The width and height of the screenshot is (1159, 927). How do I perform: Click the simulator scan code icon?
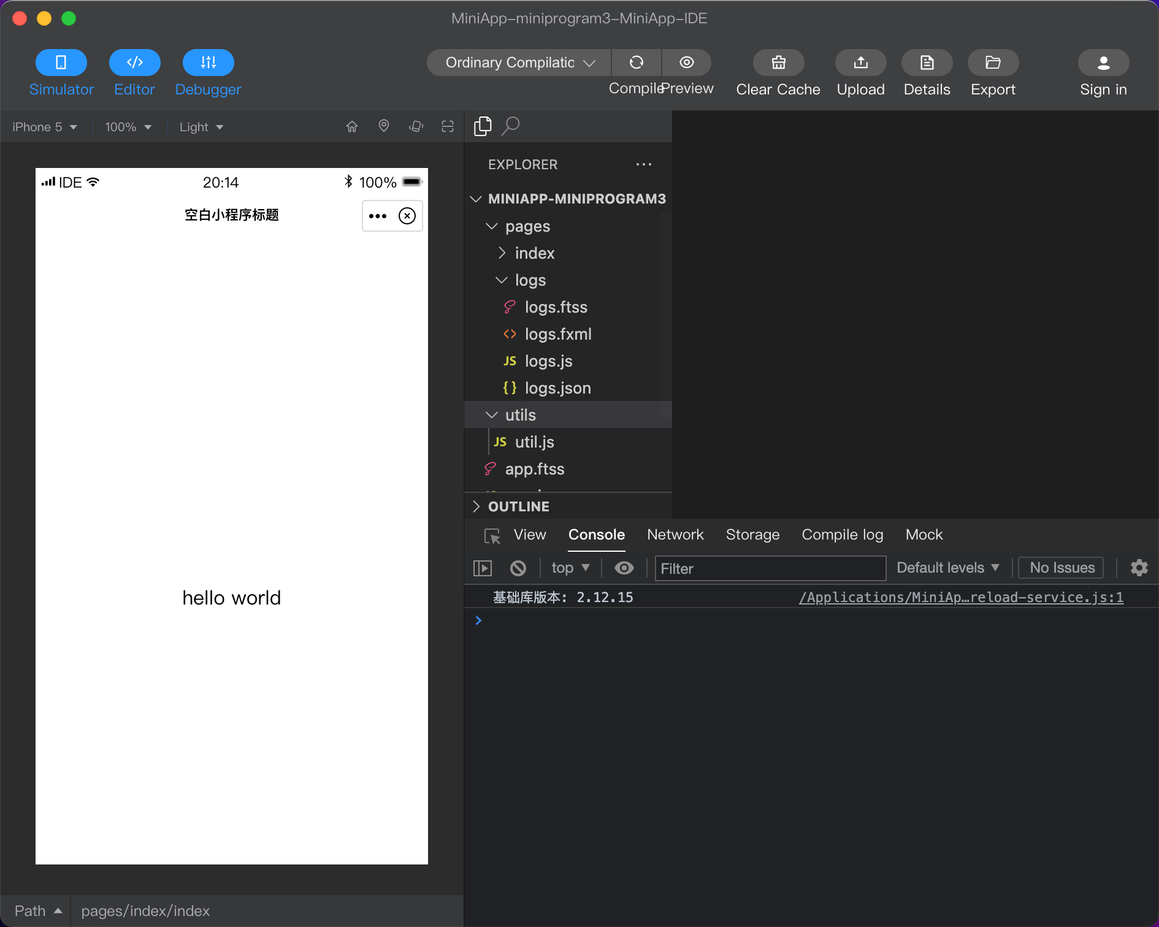point(448,126)
